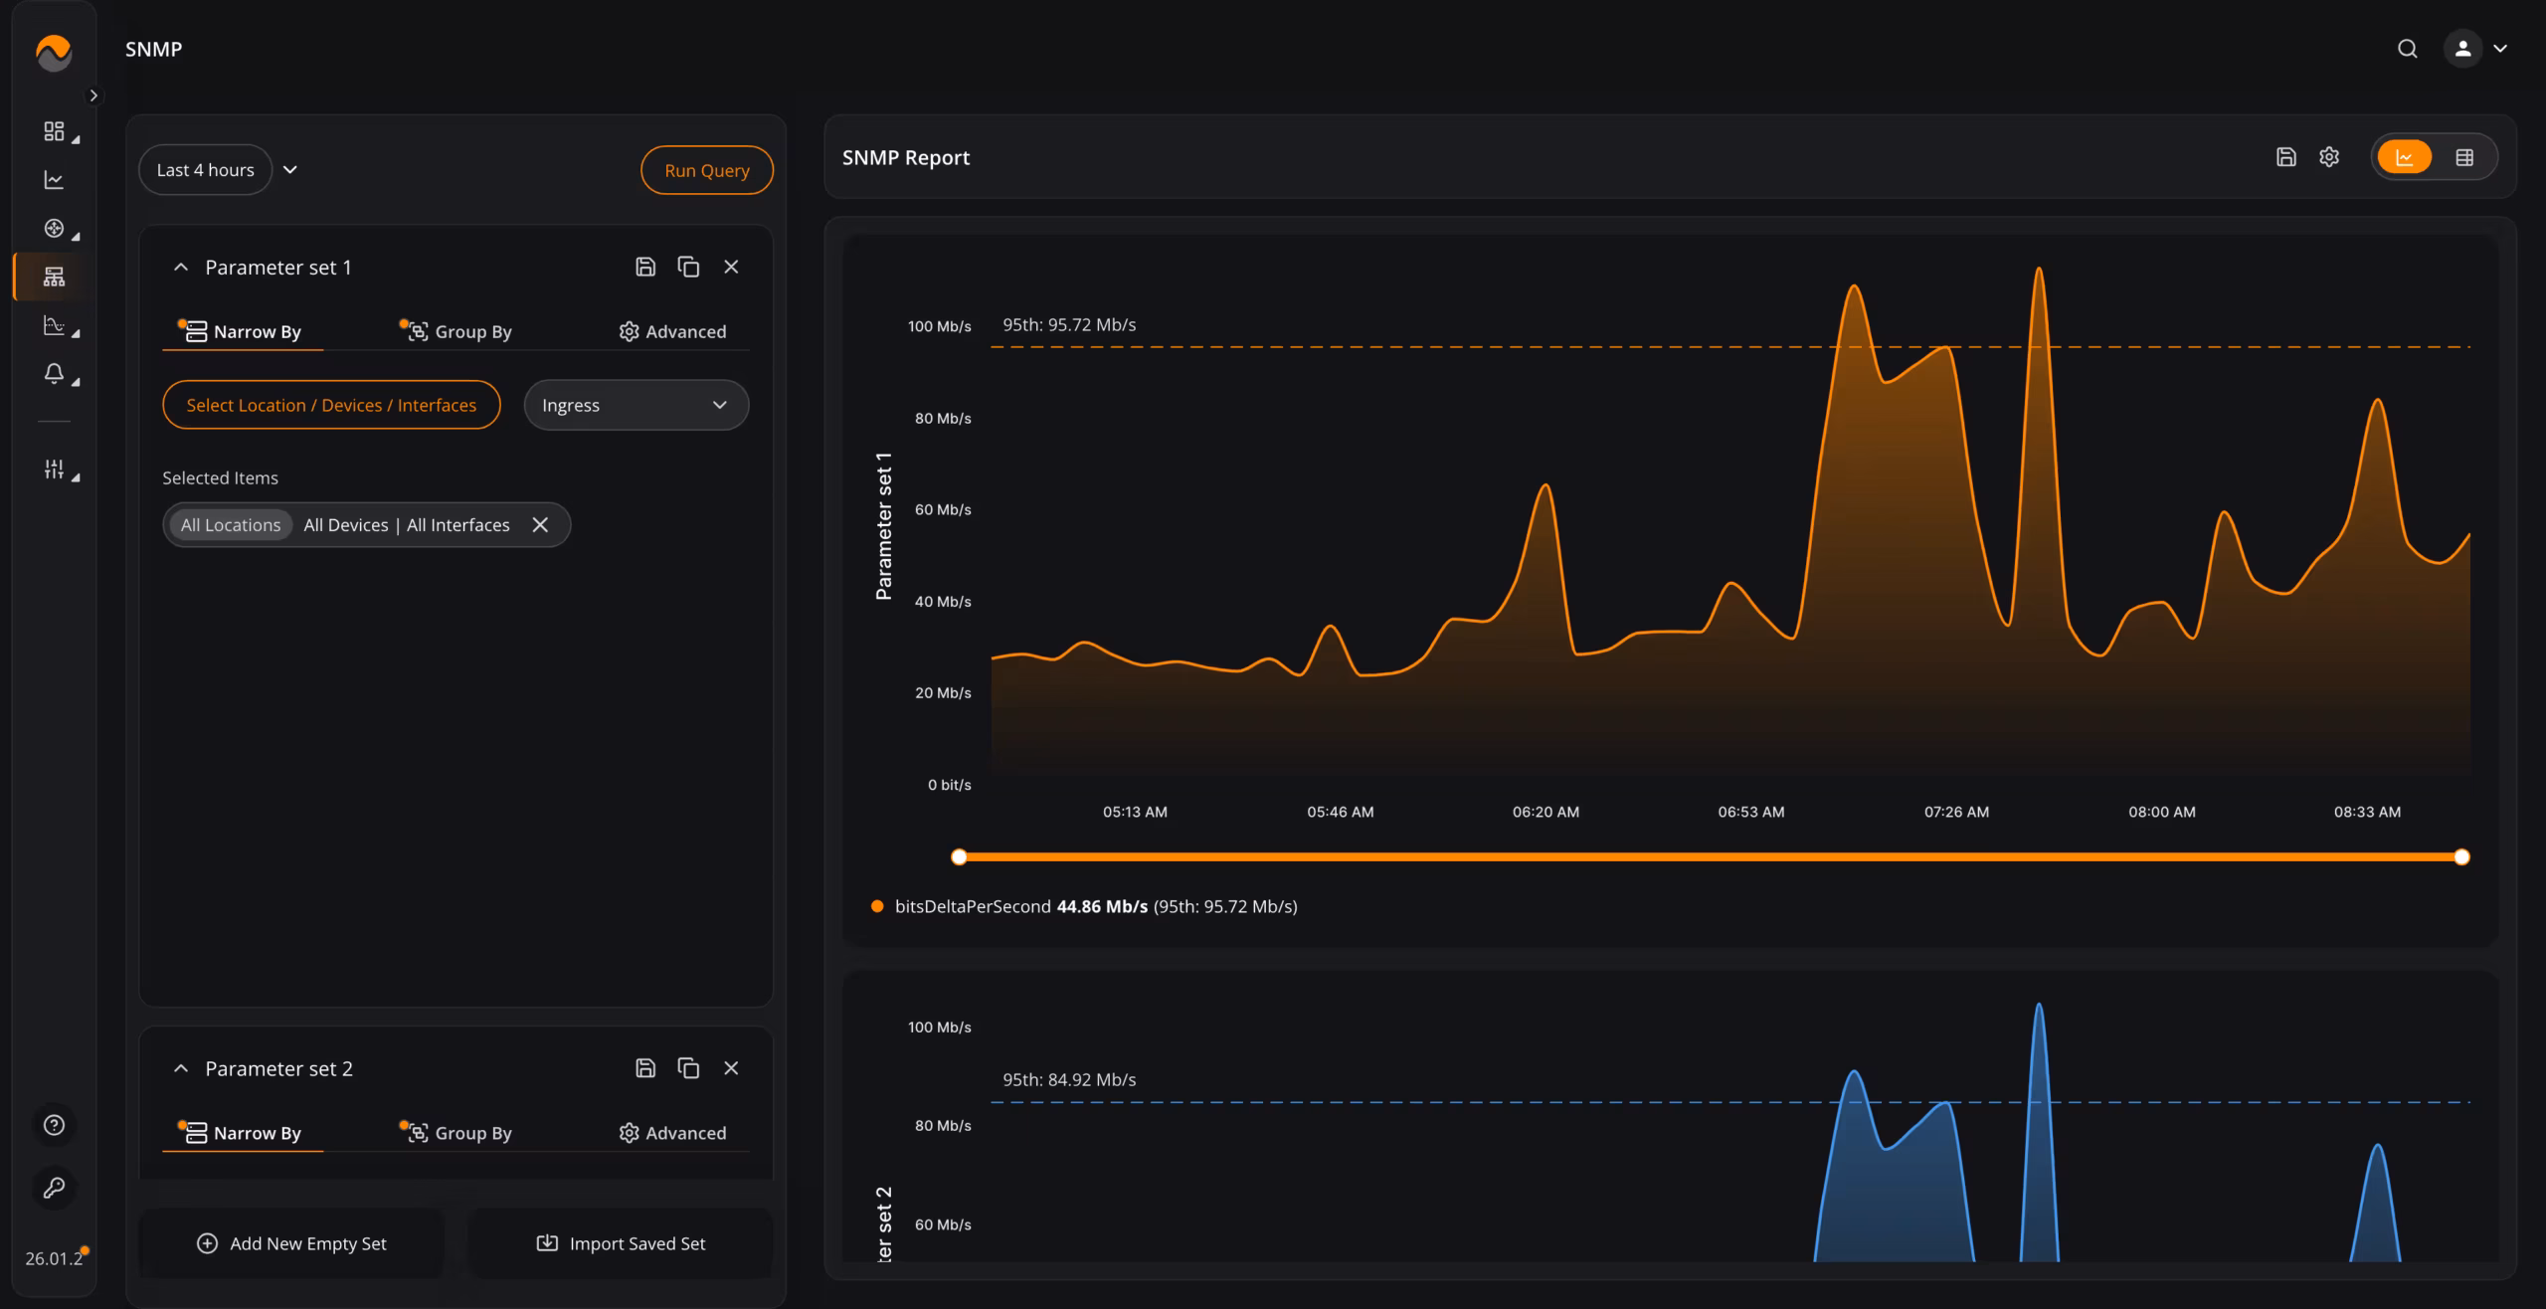Screen dimensions: 2546x1309
Task: Collapse Parameter set 2
Action: click(181, 1068)
